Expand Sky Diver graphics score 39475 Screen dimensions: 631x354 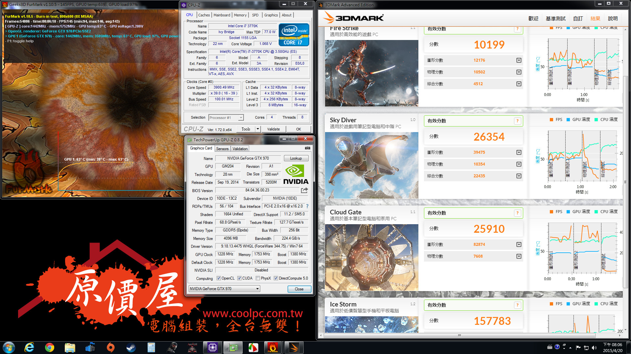click(519, 152)
